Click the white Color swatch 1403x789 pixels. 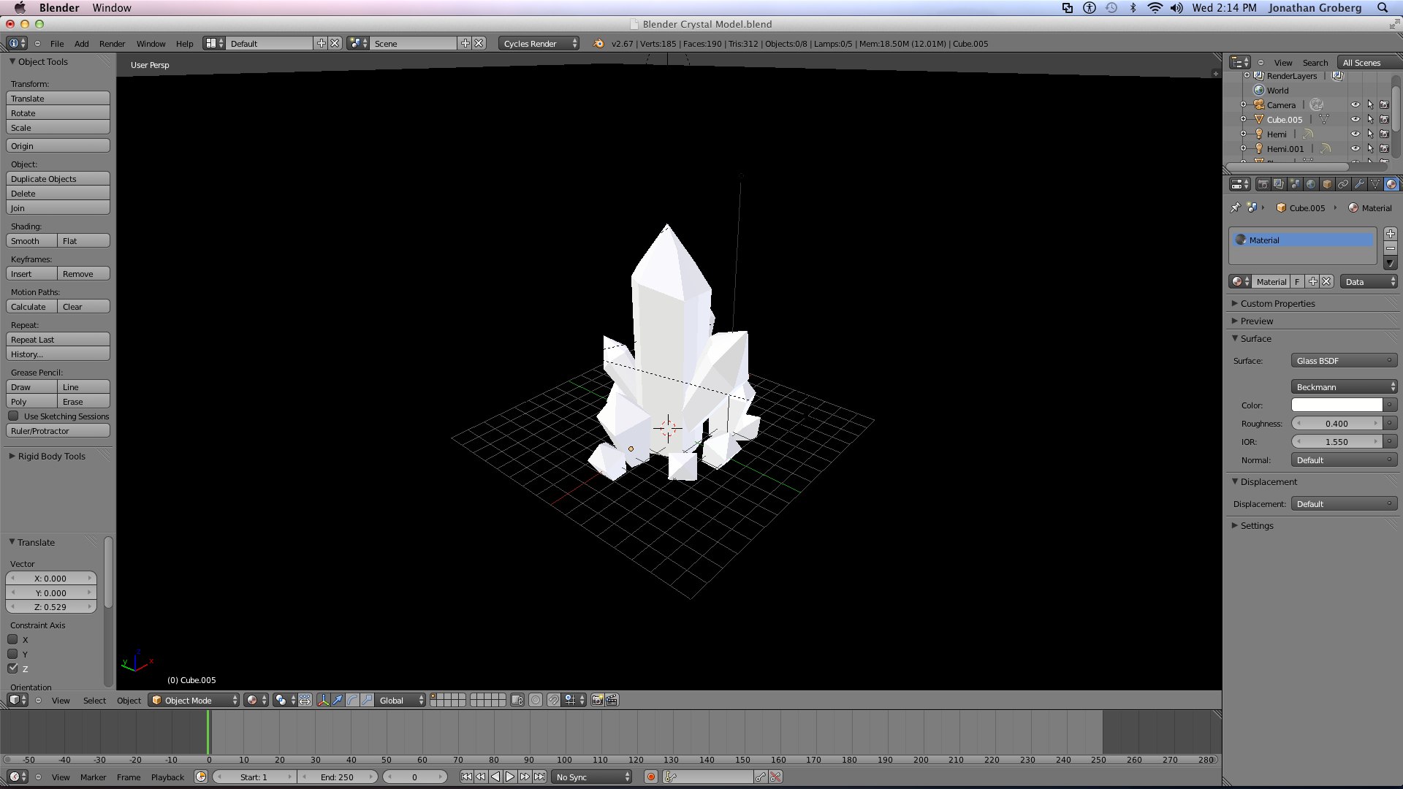(x=1337, y=405)
